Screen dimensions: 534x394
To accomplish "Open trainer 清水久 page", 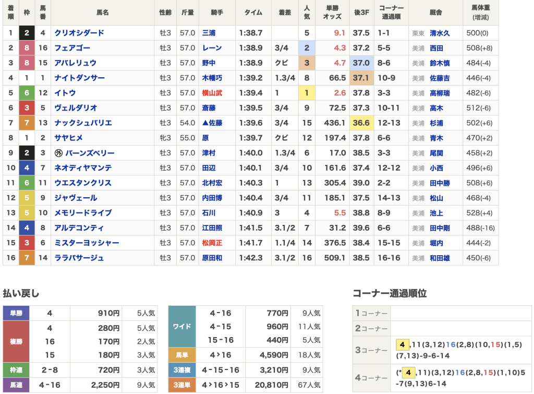I will [x=440, y=33].
